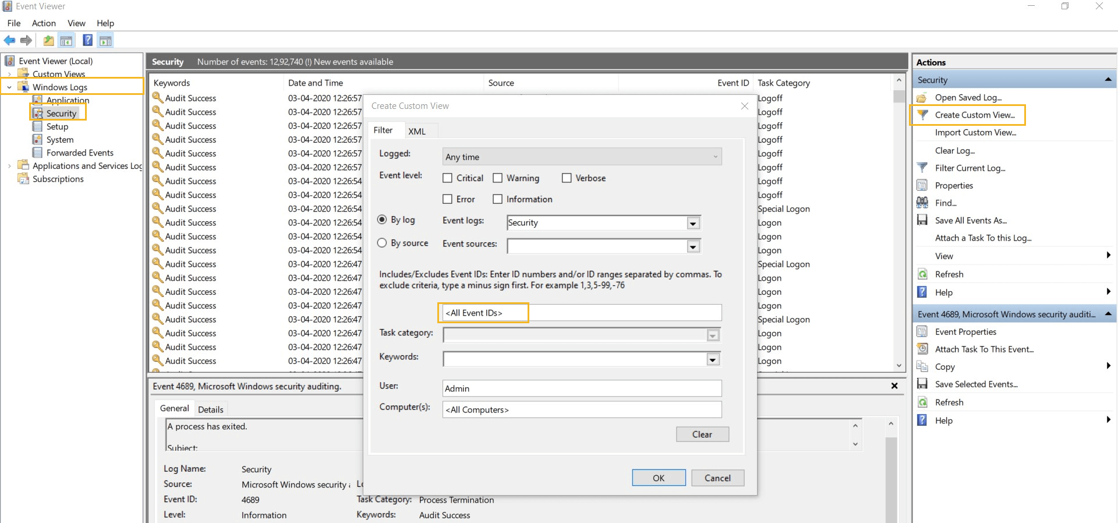This screenshot has height=523, width=1118.
Task: Expand the Custom Views tree node
Action: pyautogui.click(x=9, y=74)
